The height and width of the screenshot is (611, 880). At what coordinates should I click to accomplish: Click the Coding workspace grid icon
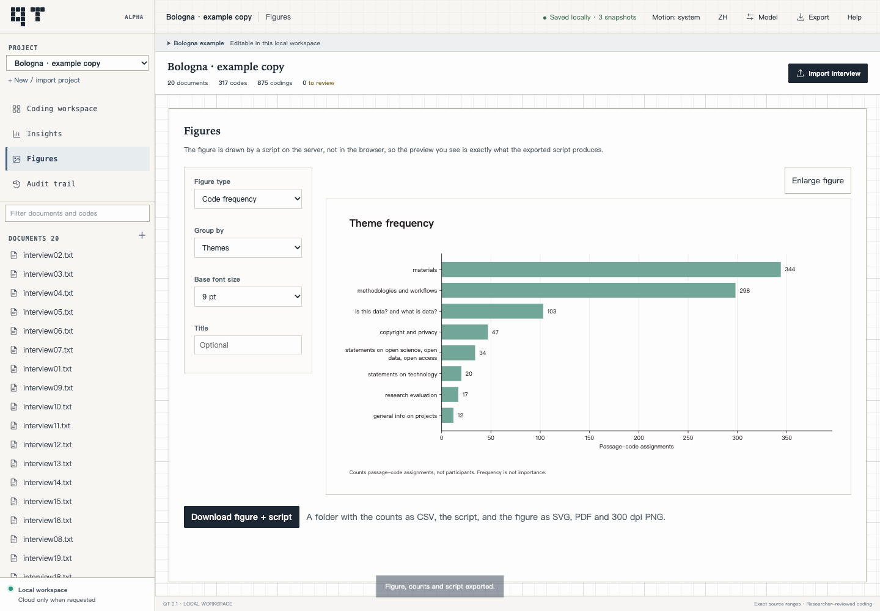(x=16, y=109)
